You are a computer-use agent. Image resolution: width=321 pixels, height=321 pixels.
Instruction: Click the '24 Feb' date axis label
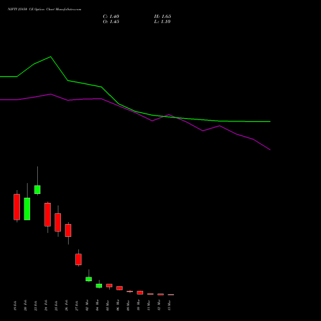[x=46, y=306]
